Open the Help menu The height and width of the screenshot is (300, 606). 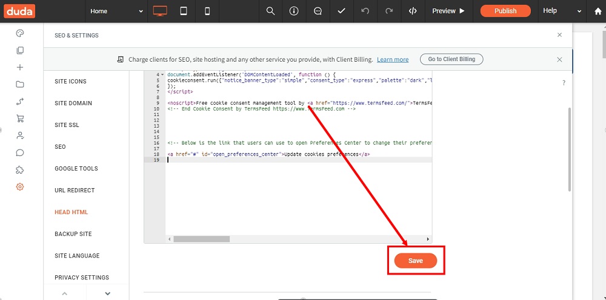click(550, 11)
